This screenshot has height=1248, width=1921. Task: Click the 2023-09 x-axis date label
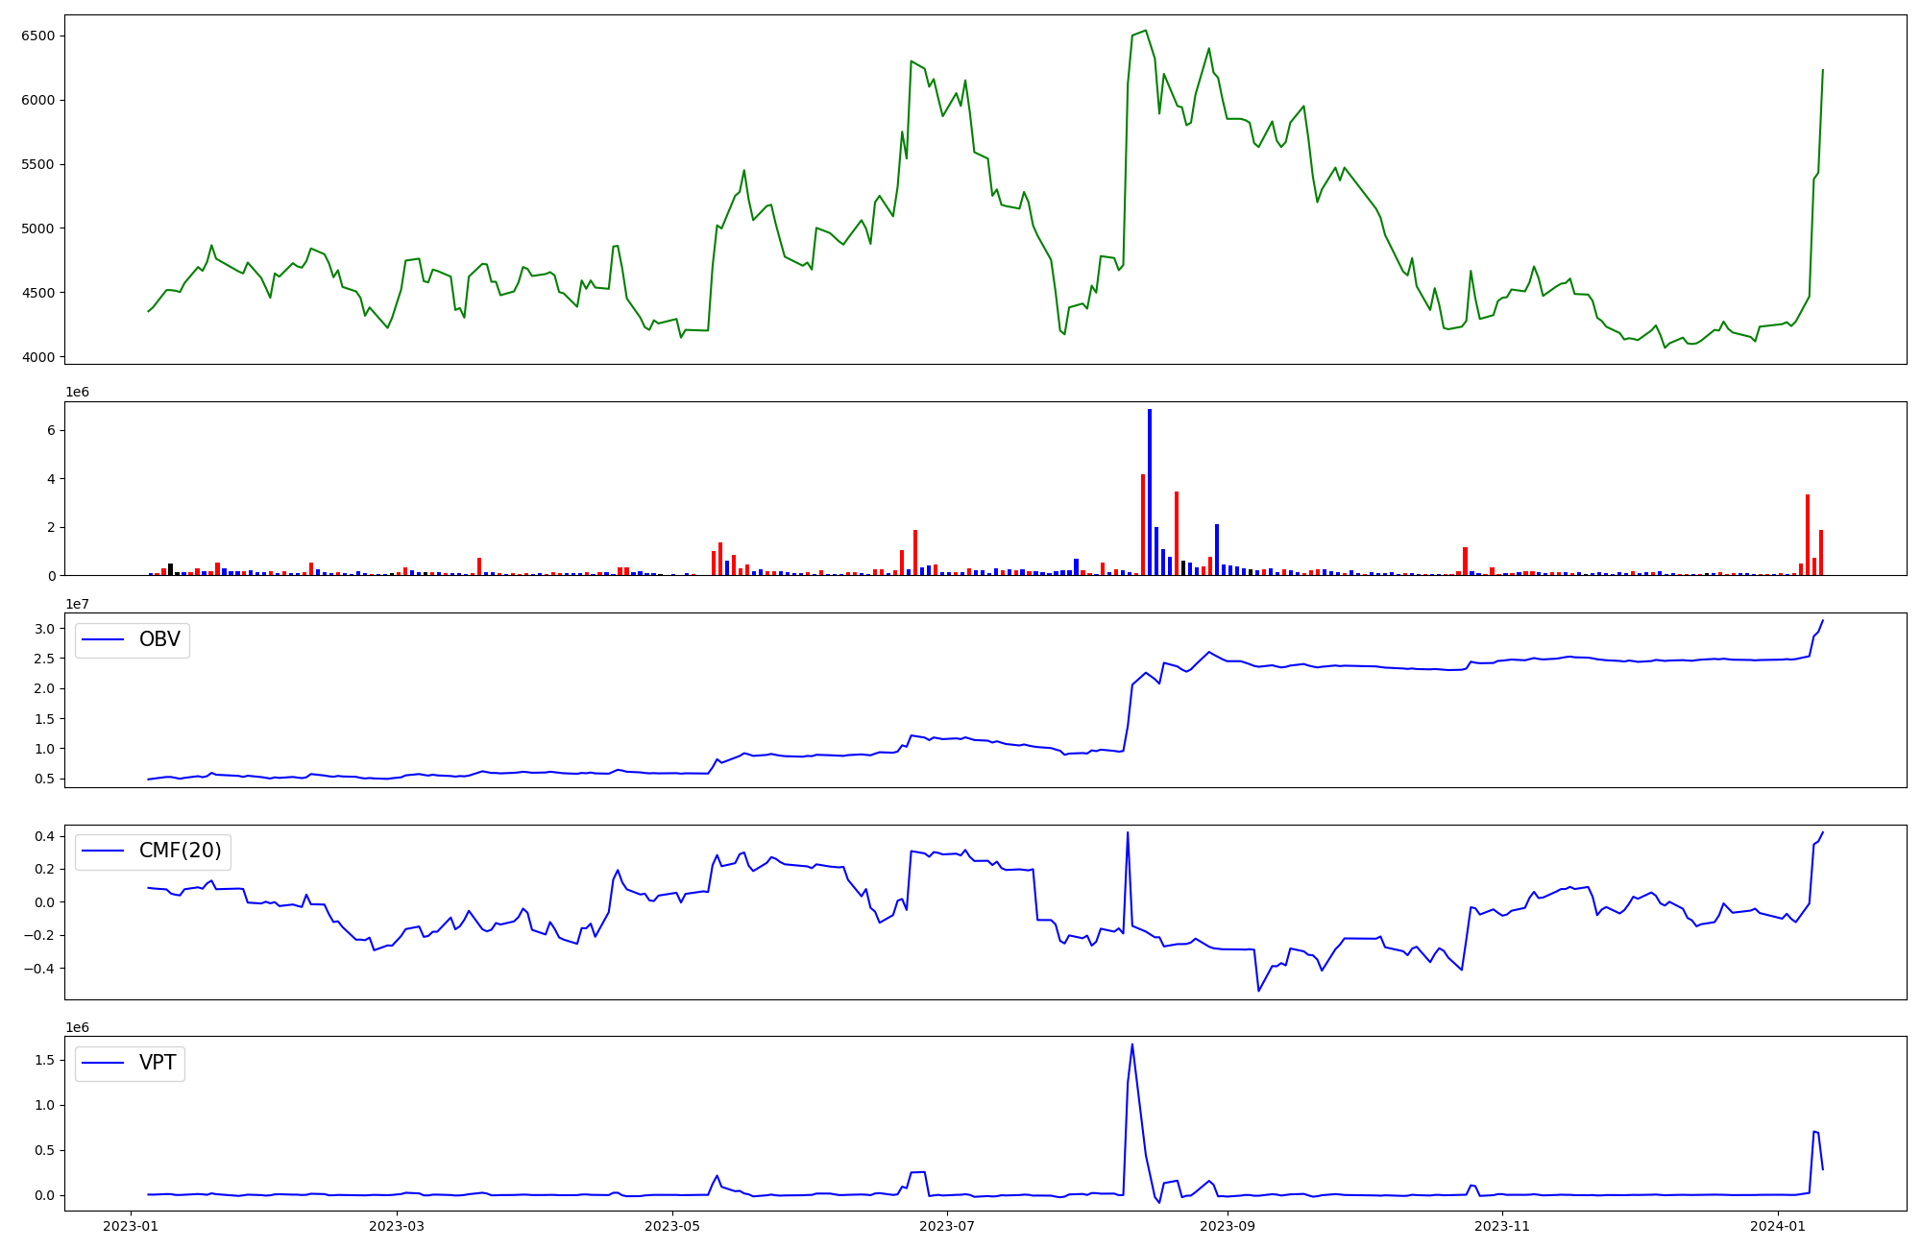point(1228,1226)
